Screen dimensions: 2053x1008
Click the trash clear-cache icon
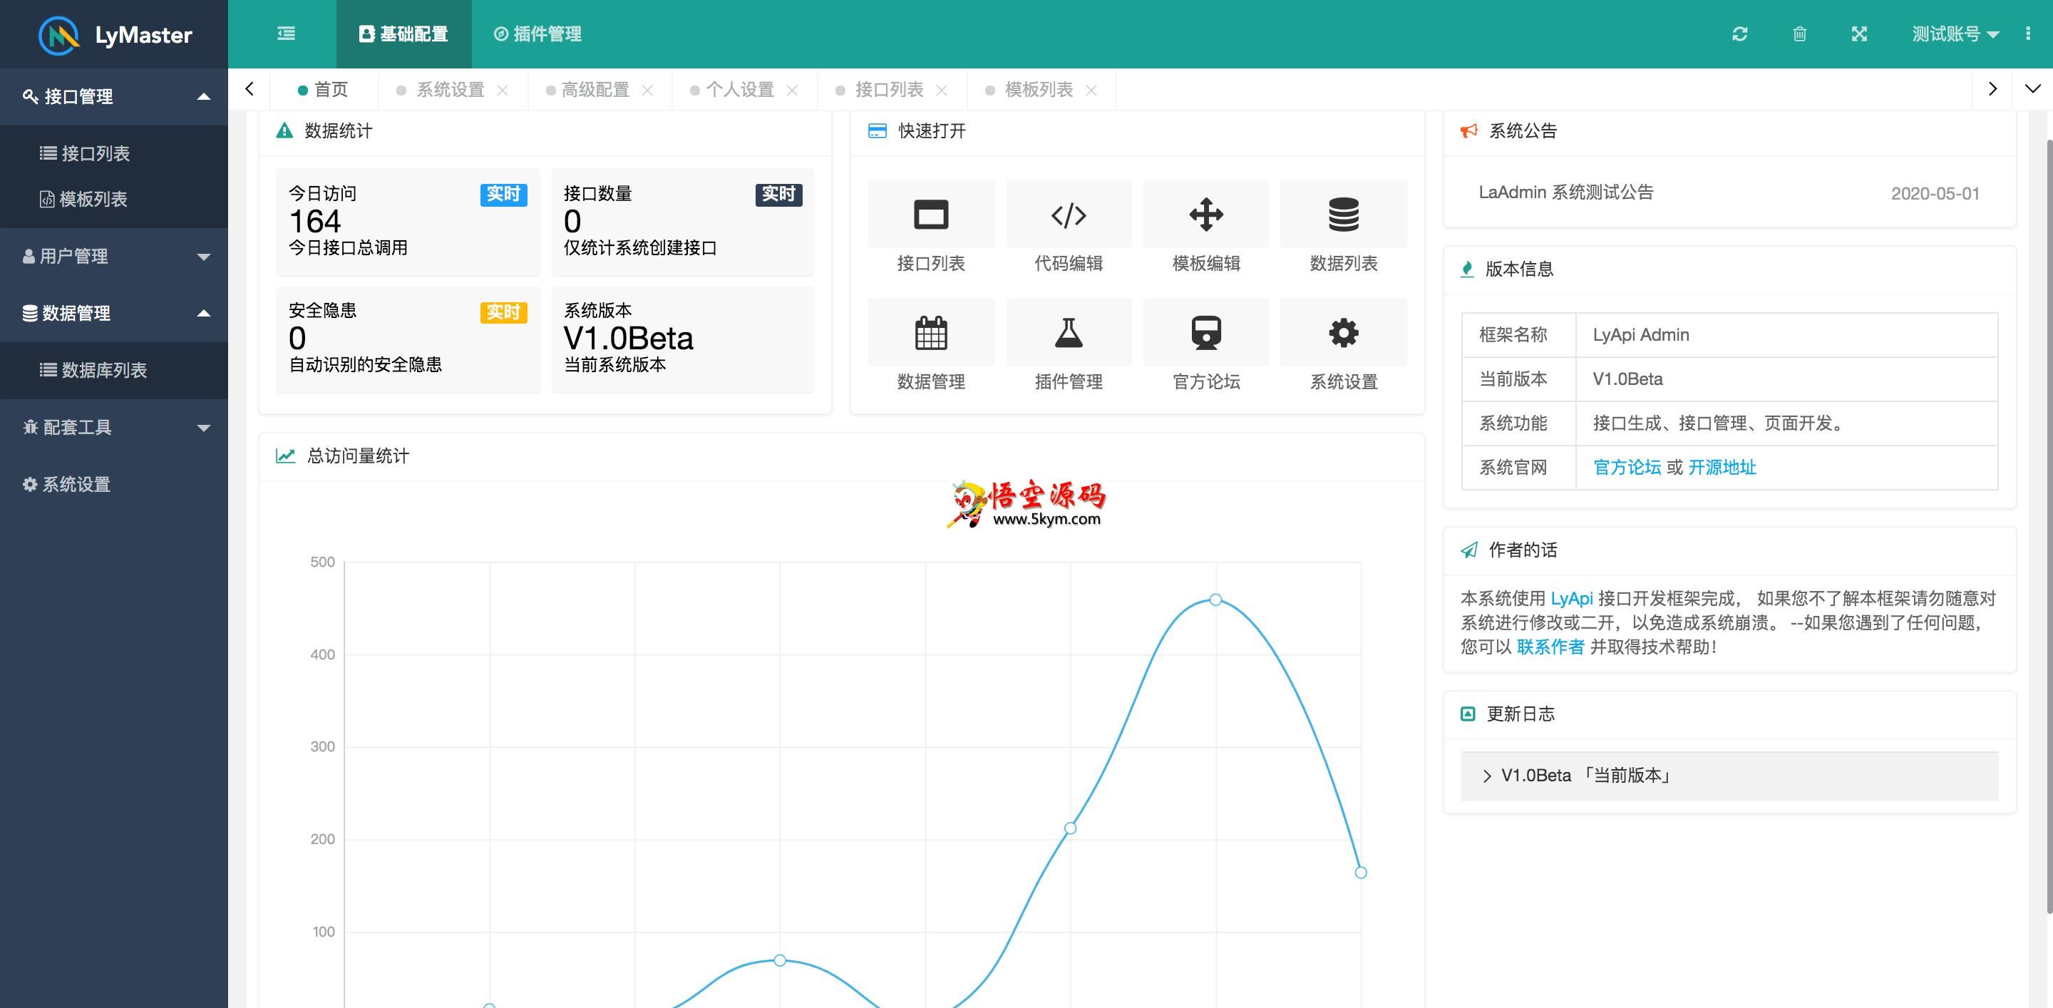coord(1799,34)
